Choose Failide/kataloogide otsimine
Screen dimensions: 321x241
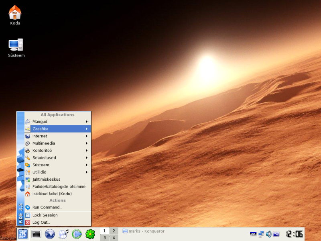[x=58, y=186]
